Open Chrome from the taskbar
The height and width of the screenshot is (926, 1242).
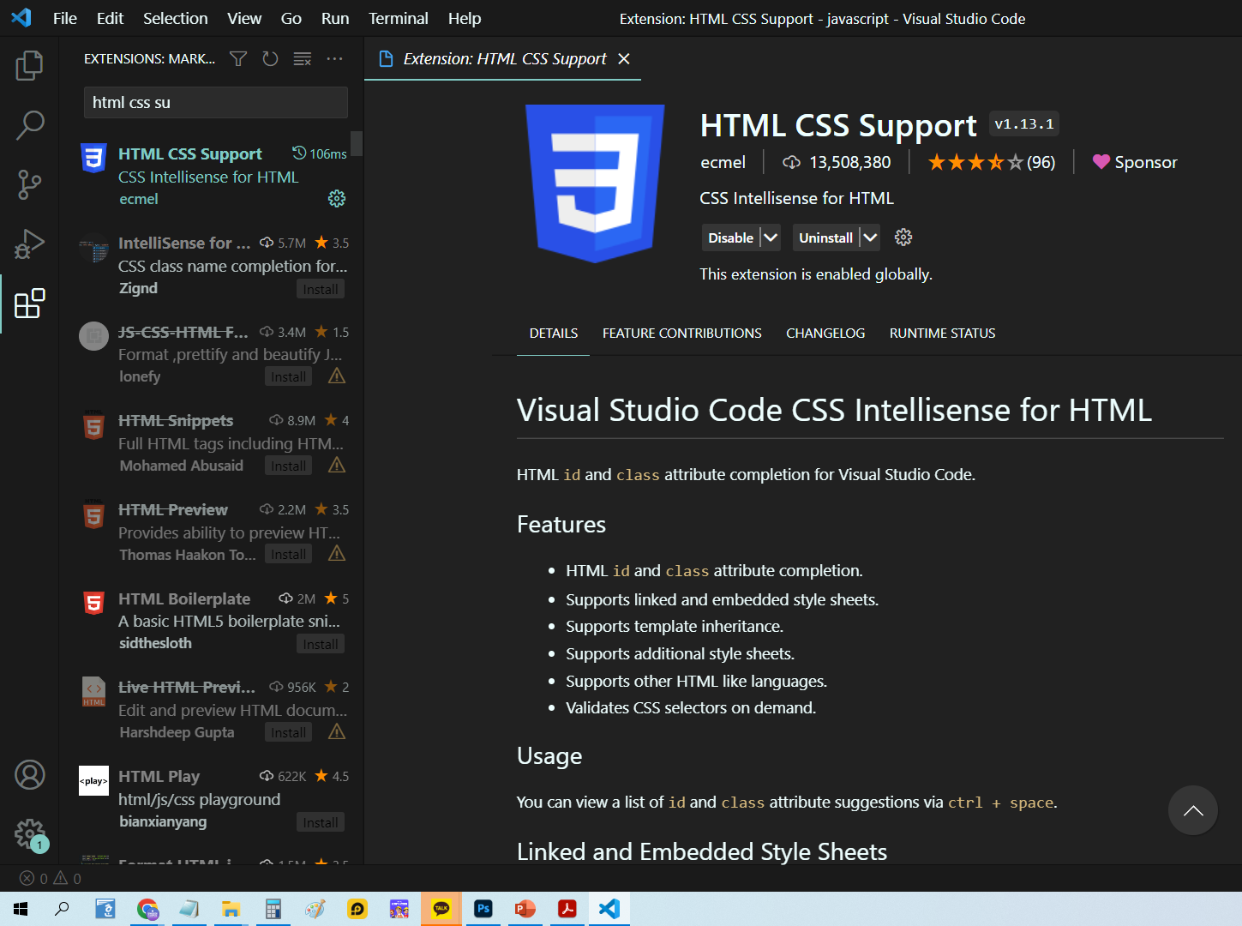(x=147, y=909)
